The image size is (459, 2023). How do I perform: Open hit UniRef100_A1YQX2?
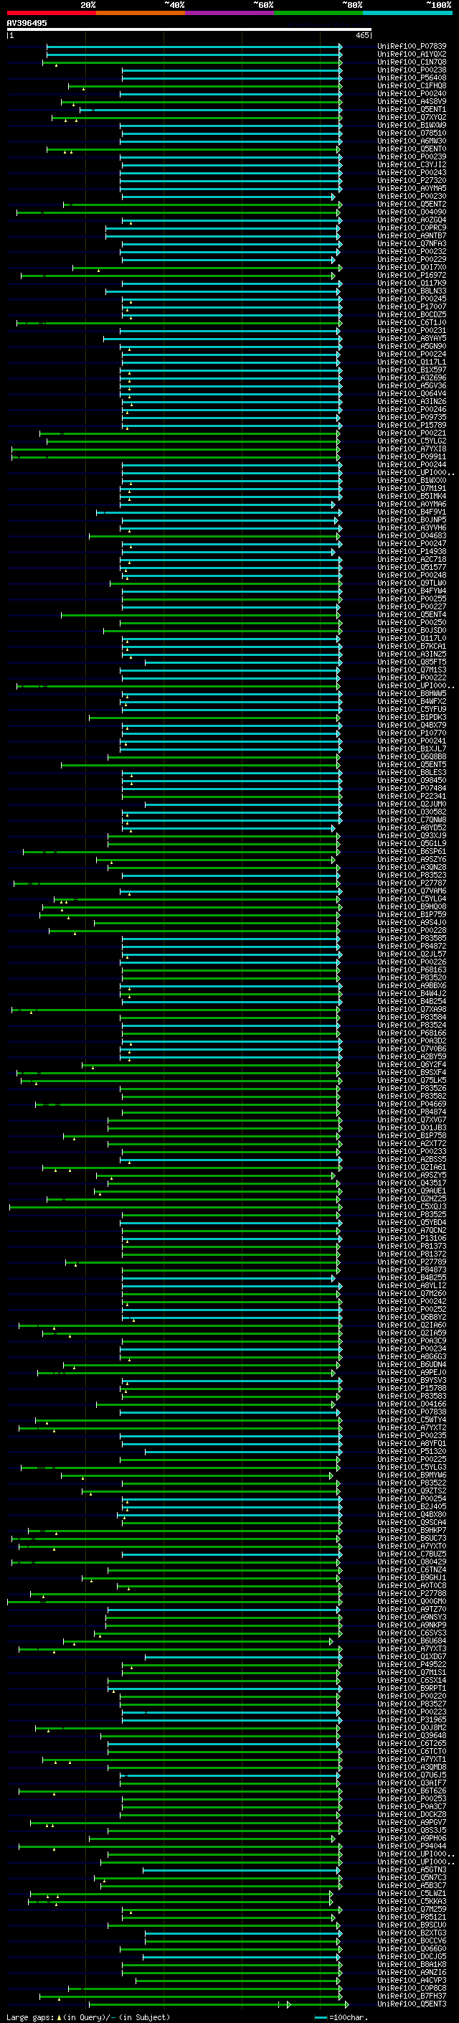click(412, 55)
